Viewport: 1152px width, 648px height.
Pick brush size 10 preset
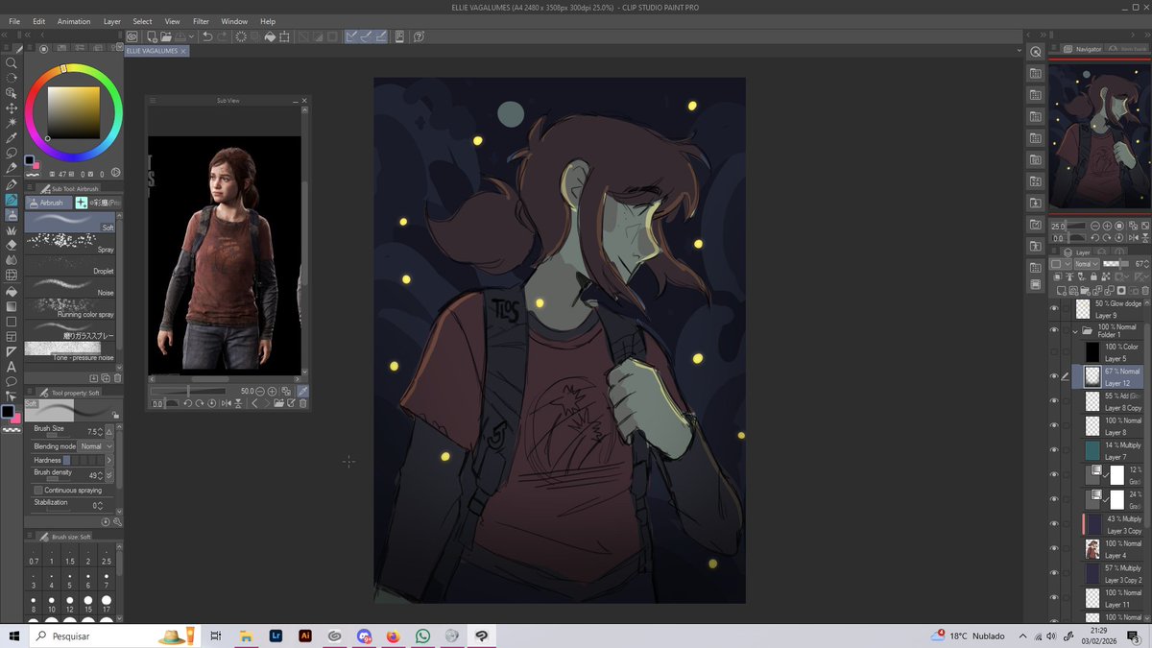click(52, 605)
